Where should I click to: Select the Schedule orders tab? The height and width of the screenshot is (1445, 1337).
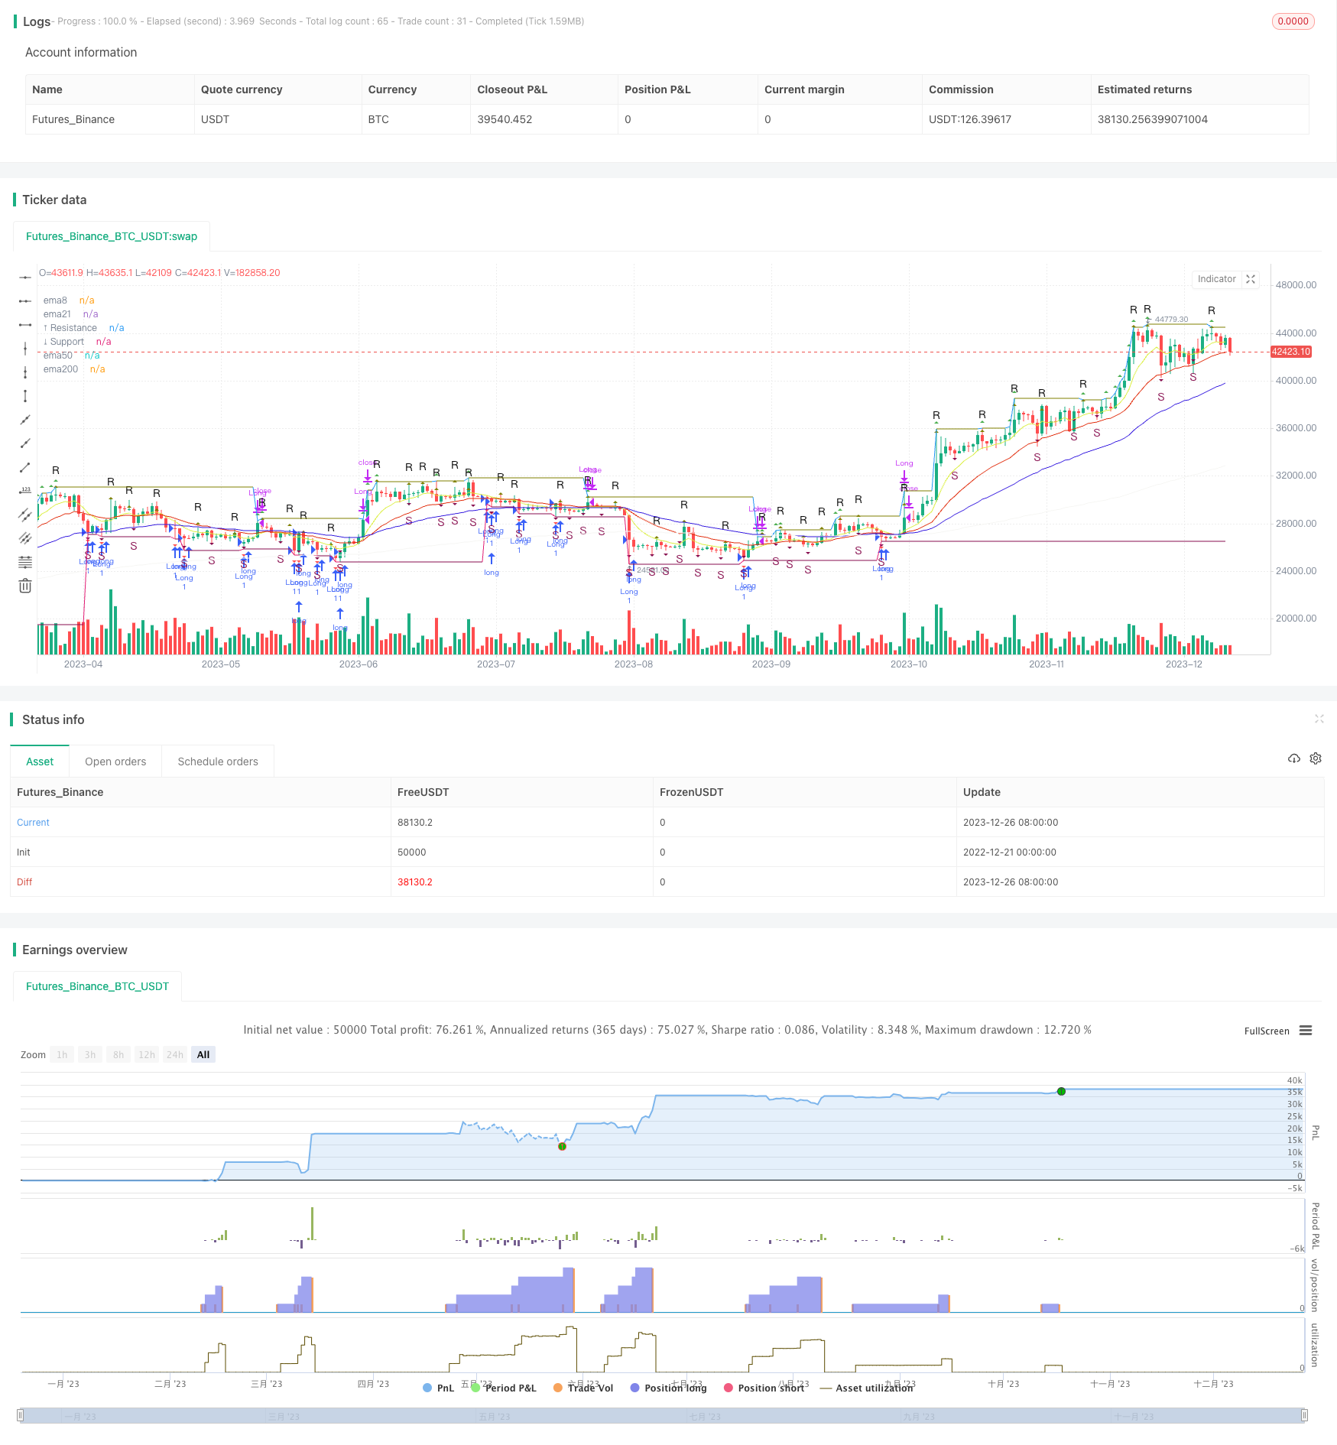pos(217,761)
